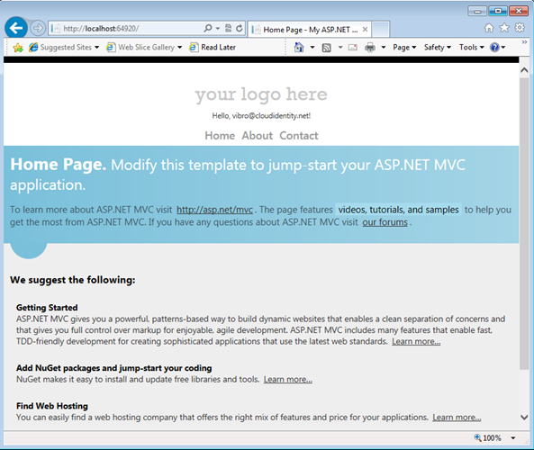Viewport: 534px width, 450px height.
Task: Open Favorites star icon at top right
Action: [504, 28]
